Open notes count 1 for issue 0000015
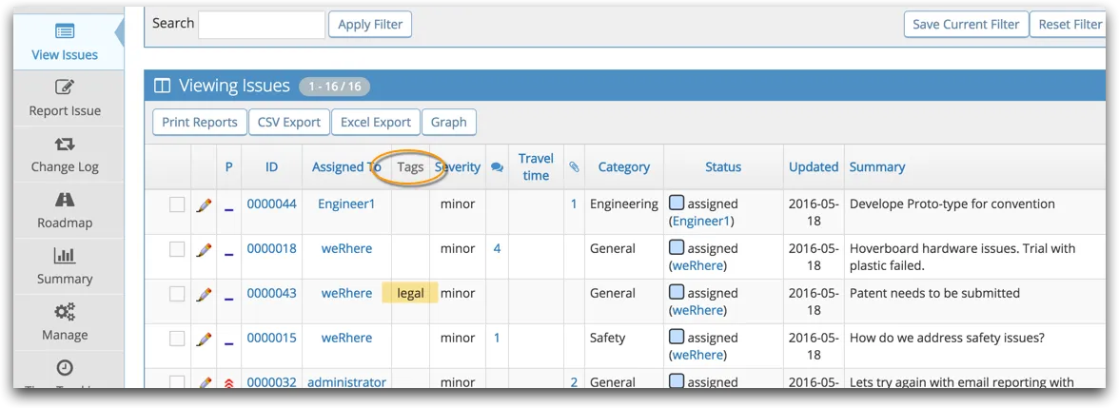 [497, 338]
